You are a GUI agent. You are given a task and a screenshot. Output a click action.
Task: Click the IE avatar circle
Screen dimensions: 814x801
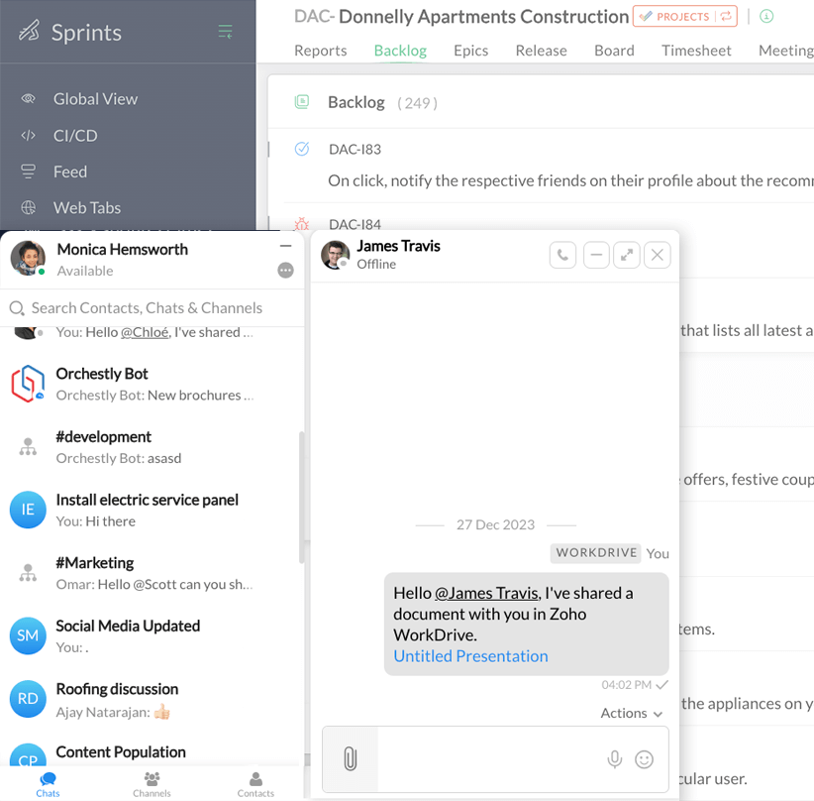click(x=28, y=510)
